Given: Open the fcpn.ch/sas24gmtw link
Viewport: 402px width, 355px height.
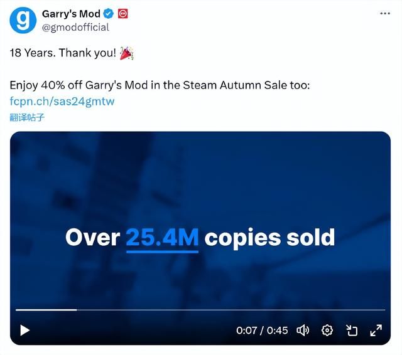Looking at the screenshot, I should tap(62, 101).
